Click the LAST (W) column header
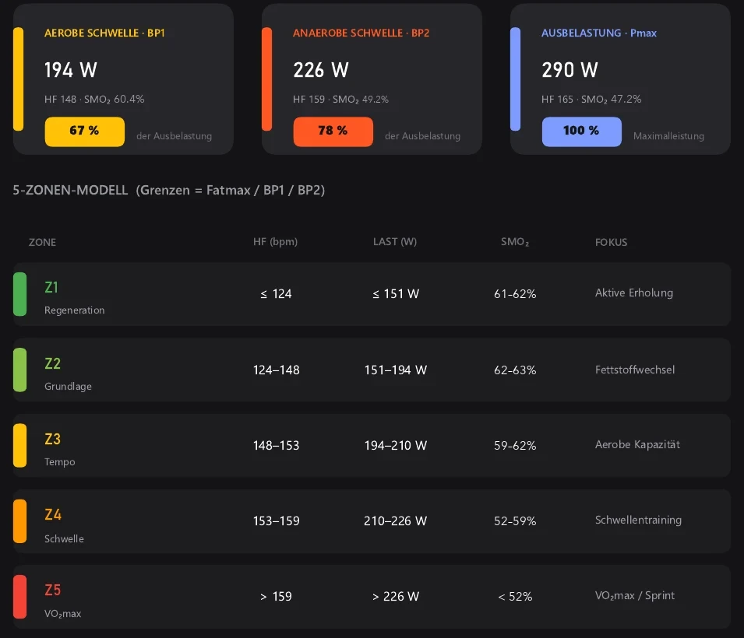This screenshot has height=638, width=744. (395, 242)
